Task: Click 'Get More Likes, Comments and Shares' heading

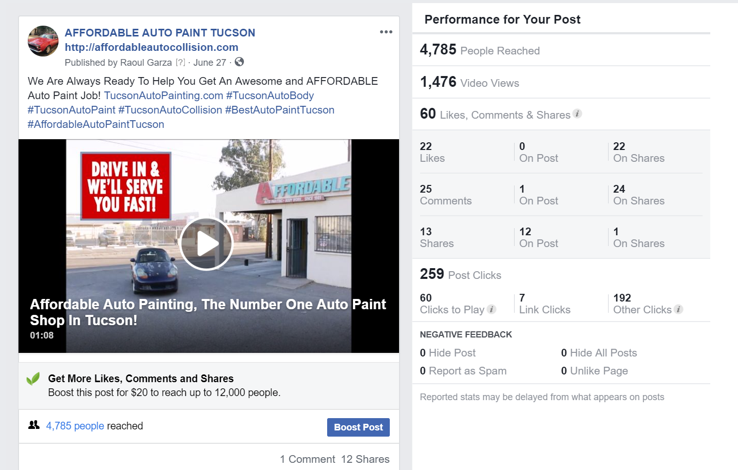Action: tap(141, 379)
